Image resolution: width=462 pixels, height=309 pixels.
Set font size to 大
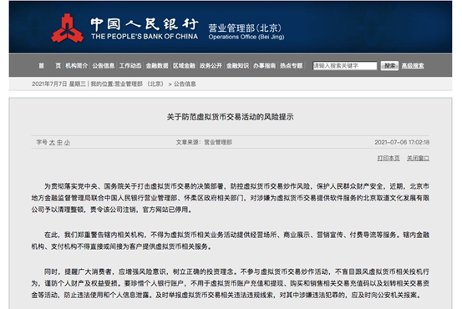click(52, 143)
